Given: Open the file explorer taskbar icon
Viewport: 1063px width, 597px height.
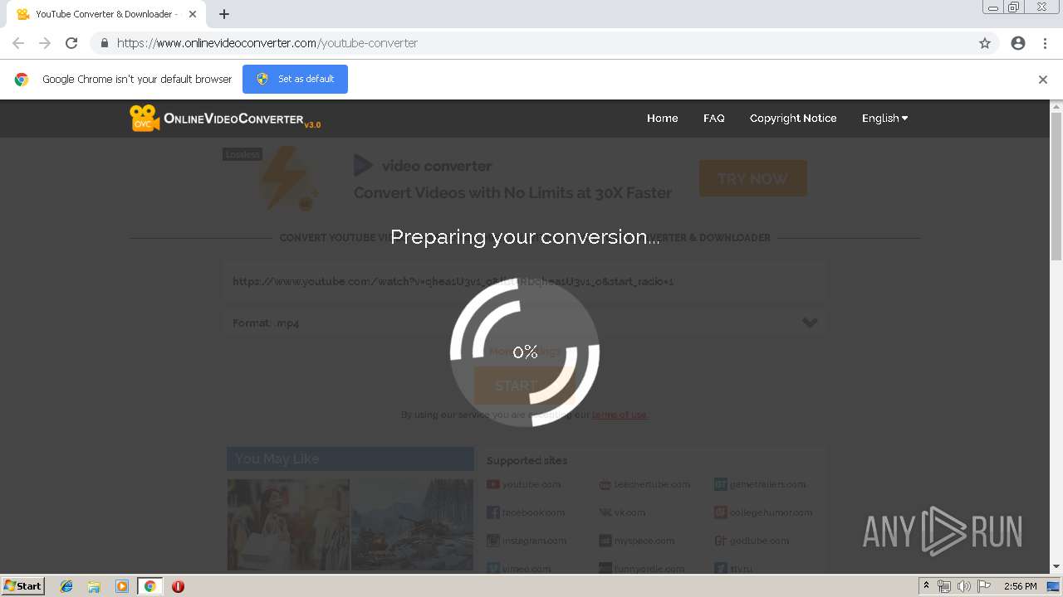Looking at the screenshot, I should coord(94,586).
